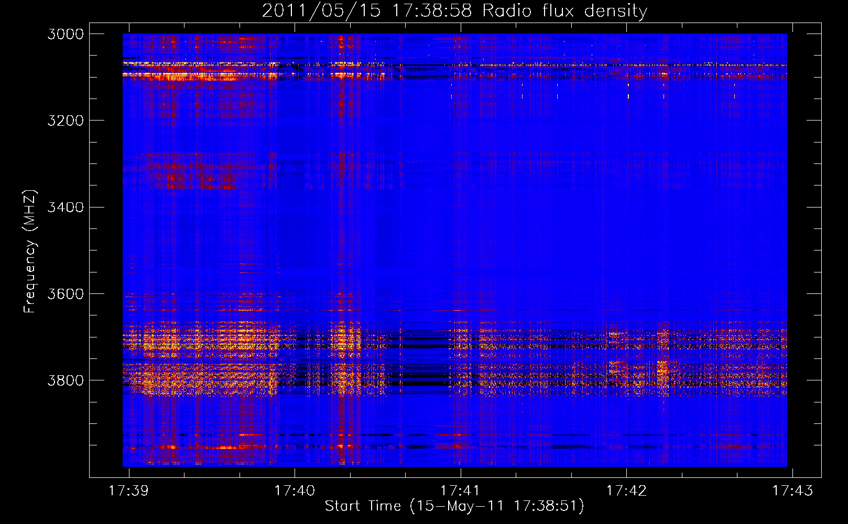The height and width of the screenshot is (524, 848).
Task: Click the plot title '2011/05/15 17:38:58 Radio flux density'
Action: (454, 11)
